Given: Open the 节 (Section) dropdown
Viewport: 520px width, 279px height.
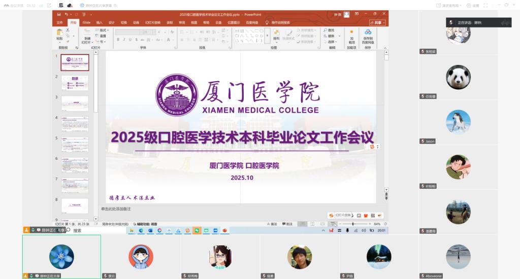Looking at the screenshot, I should [101, 42].
